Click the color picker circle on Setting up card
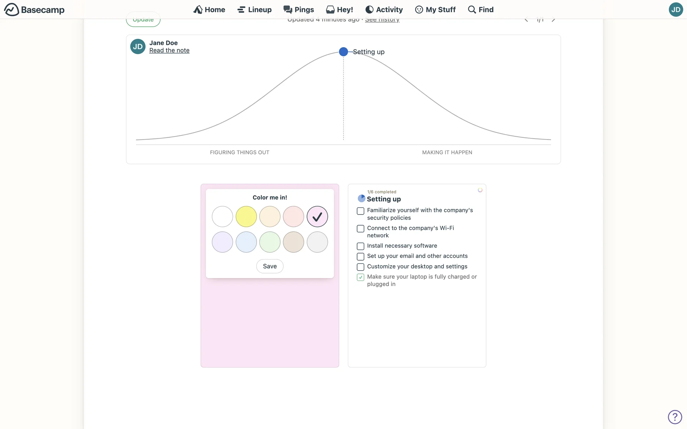Viewport: 687px width, 429px height. point(480,190)
